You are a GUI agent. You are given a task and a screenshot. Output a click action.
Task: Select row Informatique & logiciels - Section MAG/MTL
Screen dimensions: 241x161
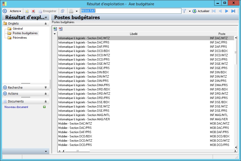[x=146, y=115]
